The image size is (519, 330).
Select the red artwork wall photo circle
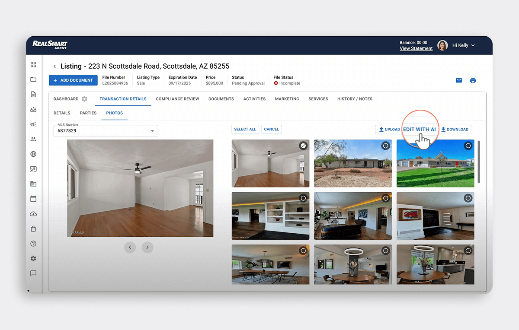tap(468, 198)
